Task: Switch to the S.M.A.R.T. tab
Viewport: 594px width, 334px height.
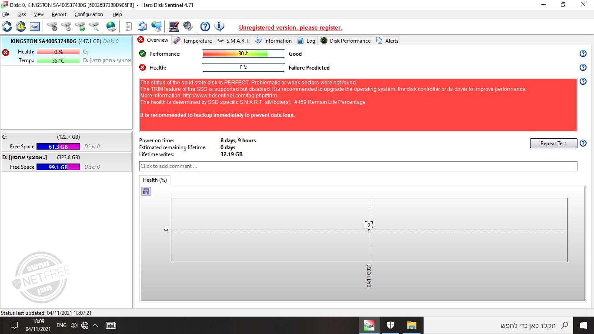Action: point(233,40)
